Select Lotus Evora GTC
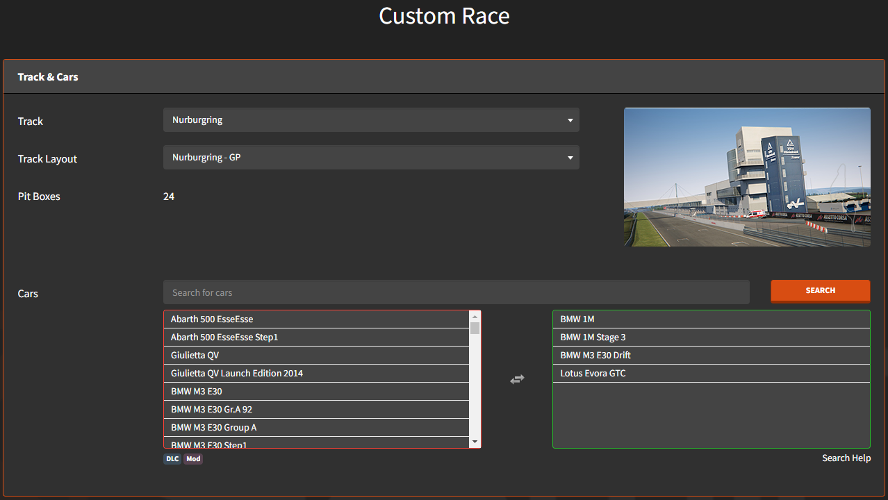Screen dimensions: 888x500 click(x=712, y=374)
